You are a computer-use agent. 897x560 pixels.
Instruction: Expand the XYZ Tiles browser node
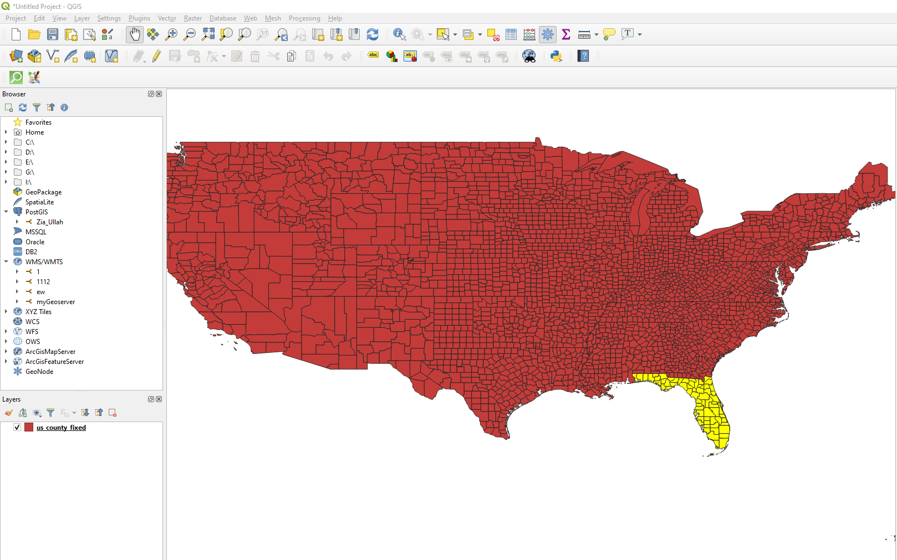pyautogui.click(x=6, y=311)
